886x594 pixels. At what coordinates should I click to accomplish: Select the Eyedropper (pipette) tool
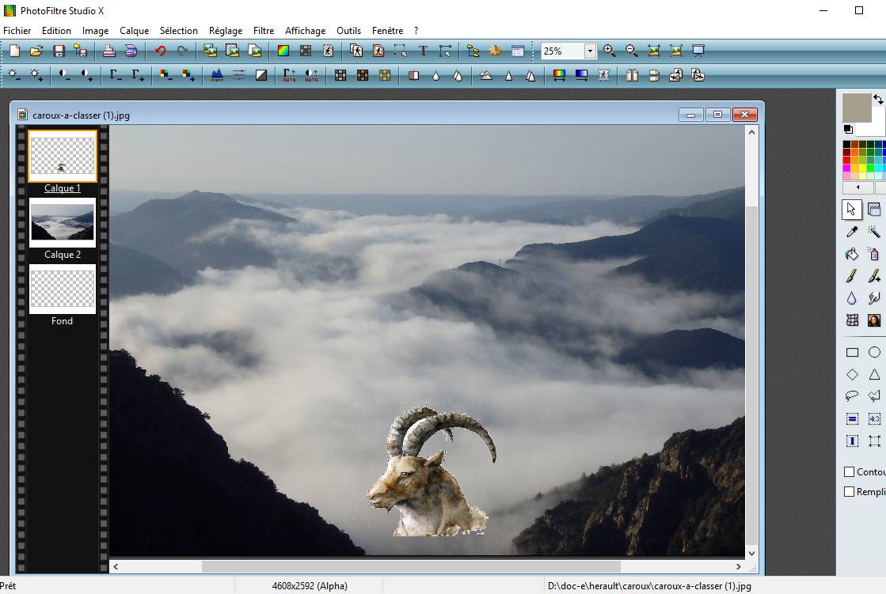click(852, 232)
